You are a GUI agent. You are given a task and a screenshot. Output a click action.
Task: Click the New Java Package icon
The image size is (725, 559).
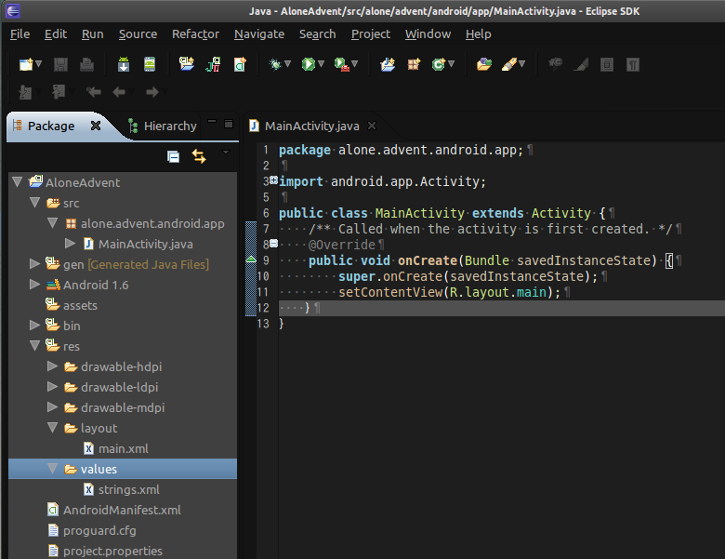click(x=414, y=64)
